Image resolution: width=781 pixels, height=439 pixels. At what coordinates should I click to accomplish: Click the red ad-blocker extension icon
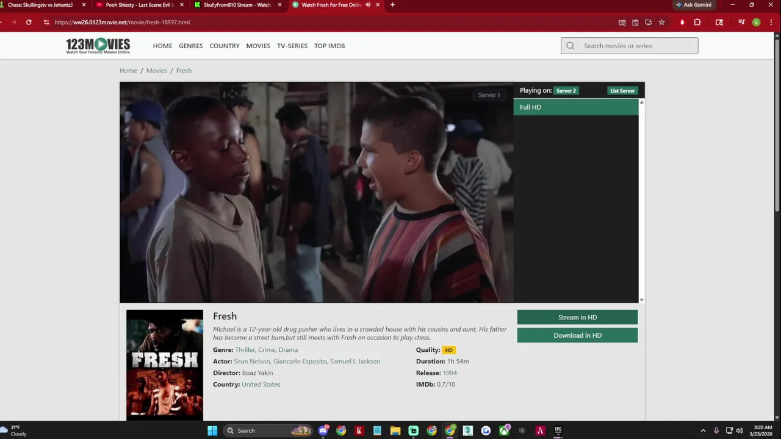click(x=682, y=22)
